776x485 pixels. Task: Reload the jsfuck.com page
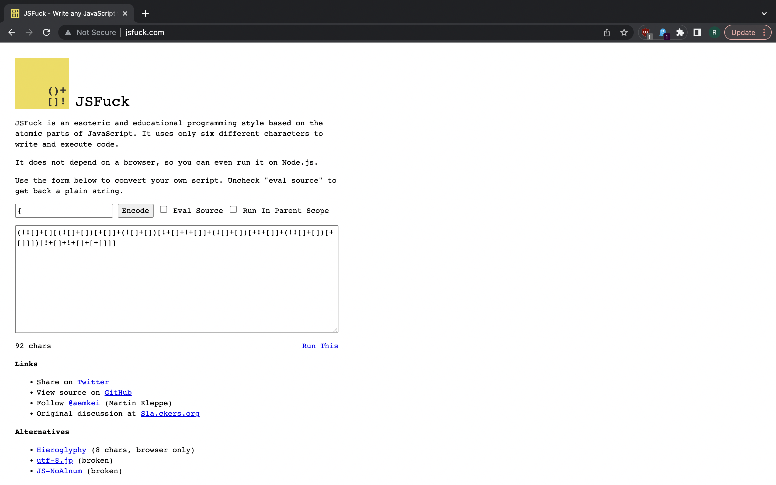coord(47,32)
